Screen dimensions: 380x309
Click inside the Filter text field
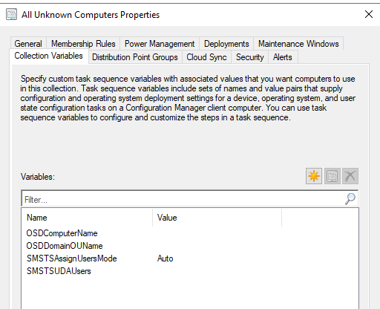tap(183, 199)
